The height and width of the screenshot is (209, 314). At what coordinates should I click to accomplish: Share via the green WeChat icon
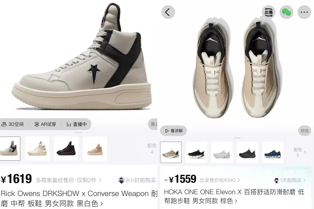(286, 12)
